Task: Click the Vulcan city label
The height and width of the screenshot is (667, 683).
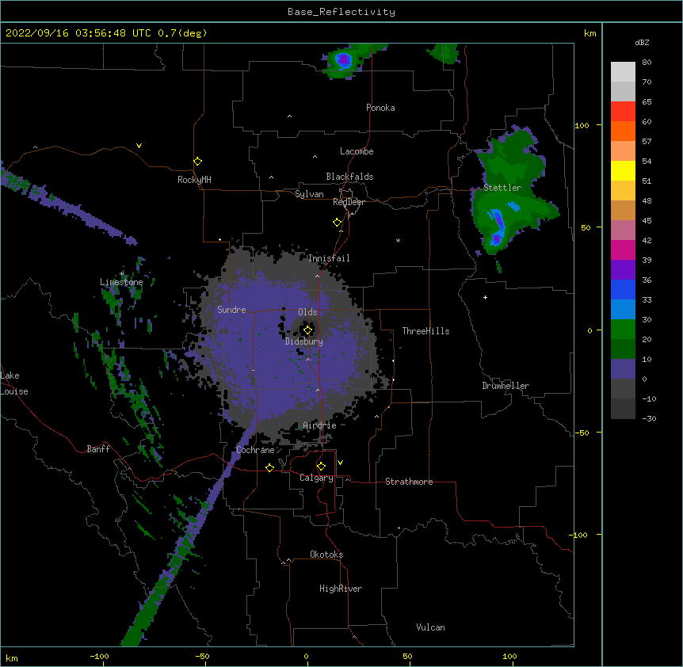Action: pyautogui.click(x=430, y=627)
